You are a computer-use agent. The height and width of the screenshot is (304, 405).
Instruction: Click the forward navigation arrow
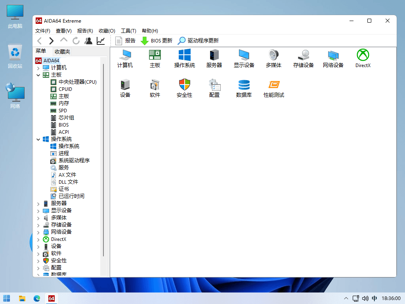click(52, 40)
